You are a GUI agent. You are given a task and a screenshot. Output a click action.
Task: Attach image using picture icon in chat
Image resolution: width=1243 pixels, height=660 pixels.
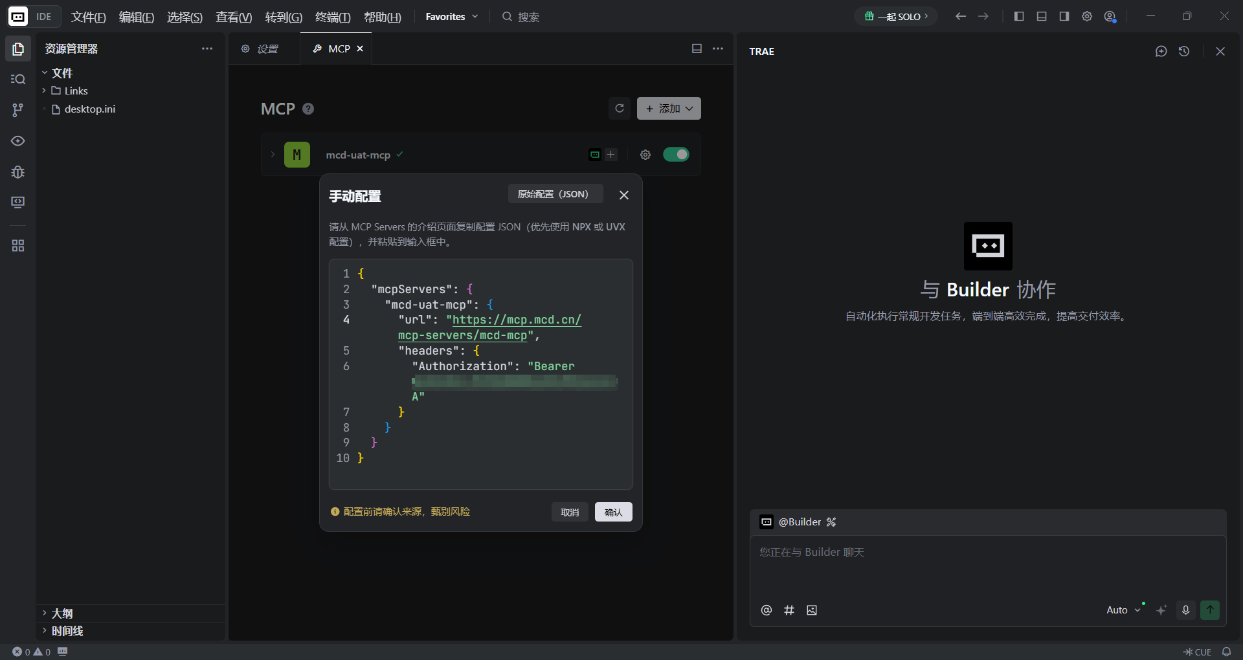812,610
